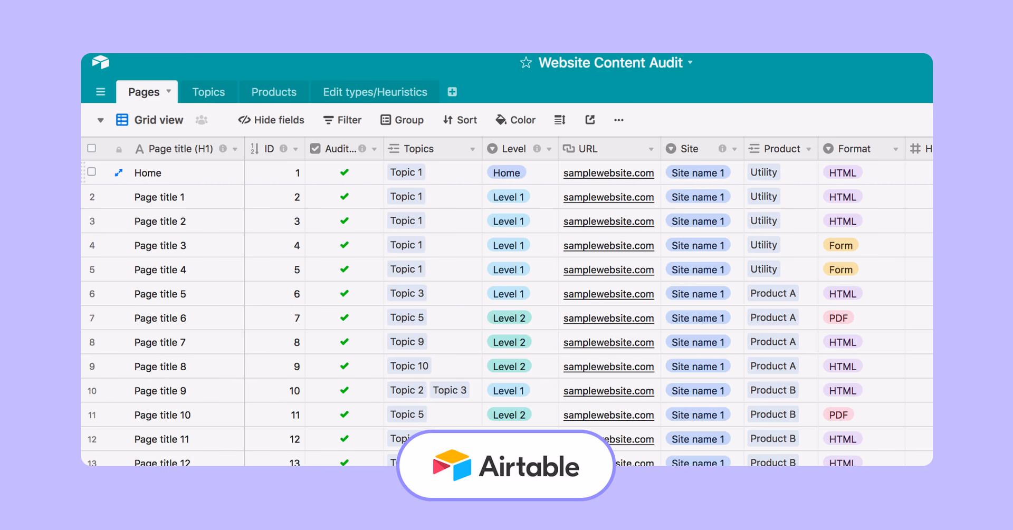The width and height of the screenshot is (1013, 530).
Task: Open the Hide fields panel
Action: point(271,120)
